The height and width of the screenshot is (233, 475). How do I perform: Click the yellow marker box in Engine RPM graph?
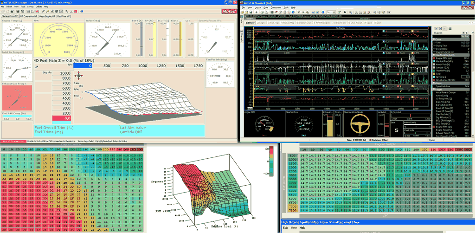[412, 31]
